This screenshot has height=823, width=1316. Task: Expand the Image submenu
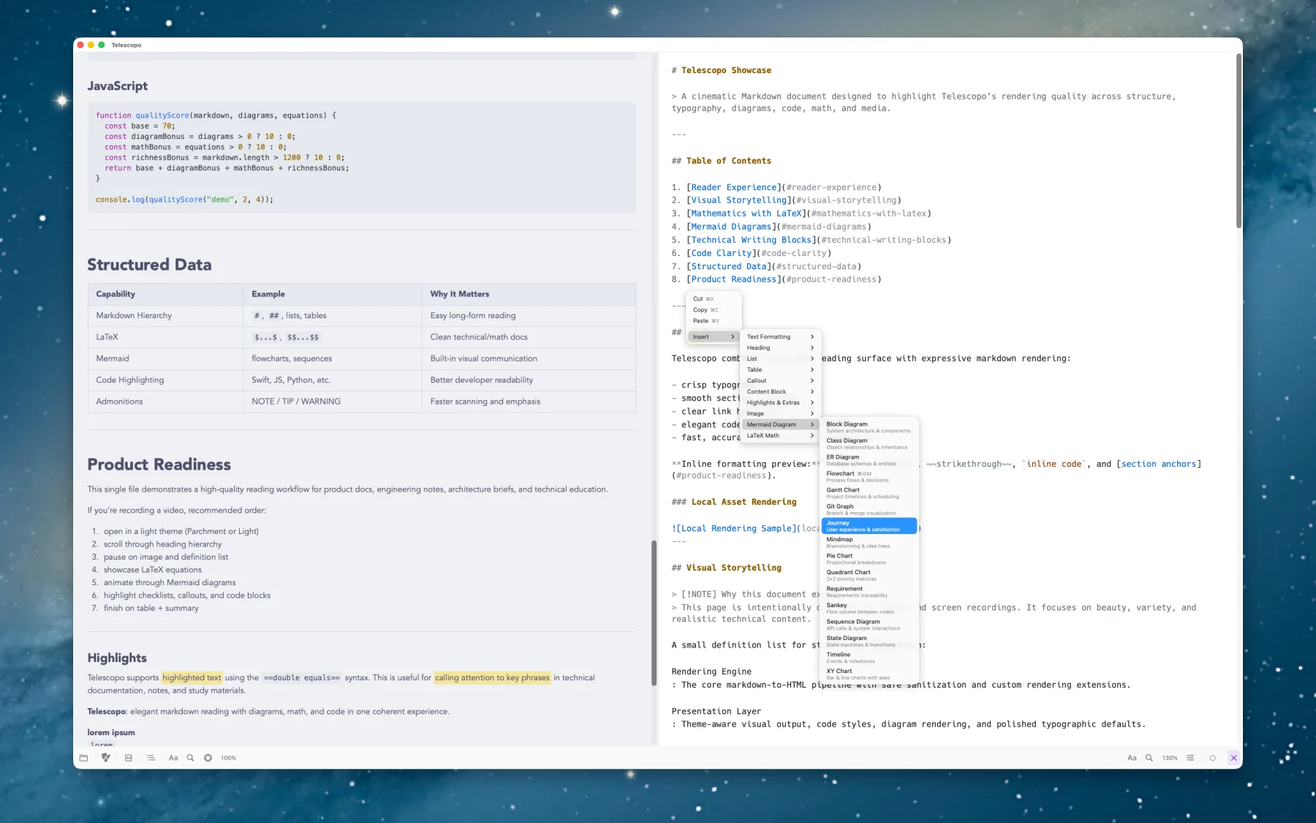780,413
